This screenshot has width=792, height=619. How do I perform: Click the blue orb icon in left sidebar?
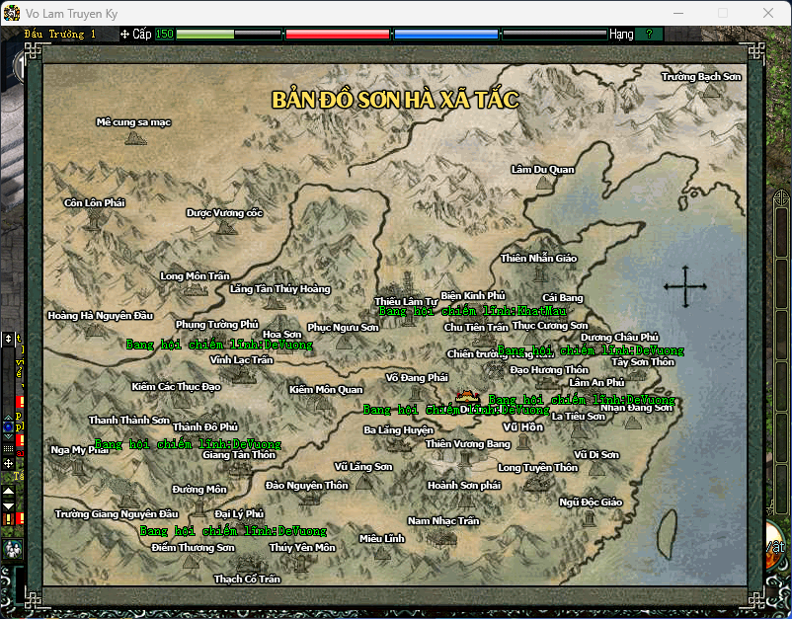[8, 426]
